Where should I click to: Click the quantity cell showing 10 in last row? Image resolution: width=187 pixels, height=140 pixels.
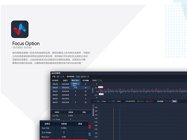(x=86, y=102)
